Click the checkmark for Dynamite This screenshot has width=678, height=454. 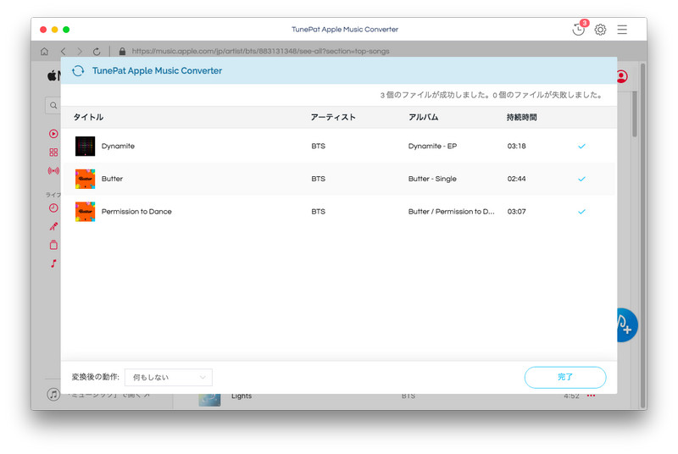pos(581,147)
